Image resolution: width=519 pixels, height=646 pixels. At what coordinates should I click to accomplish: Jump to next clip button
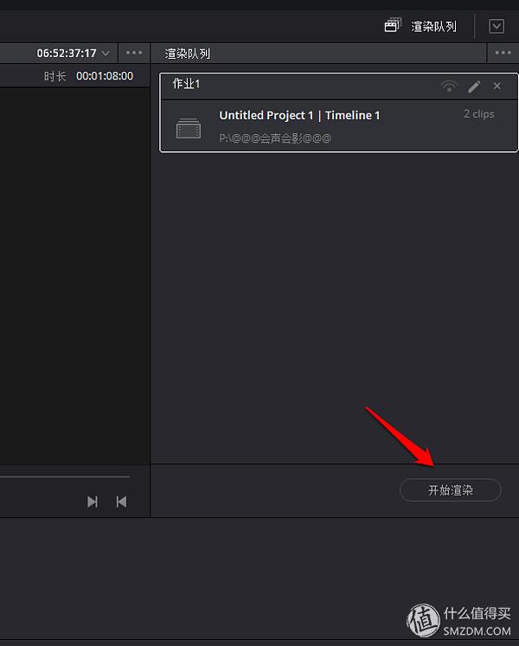93,502
